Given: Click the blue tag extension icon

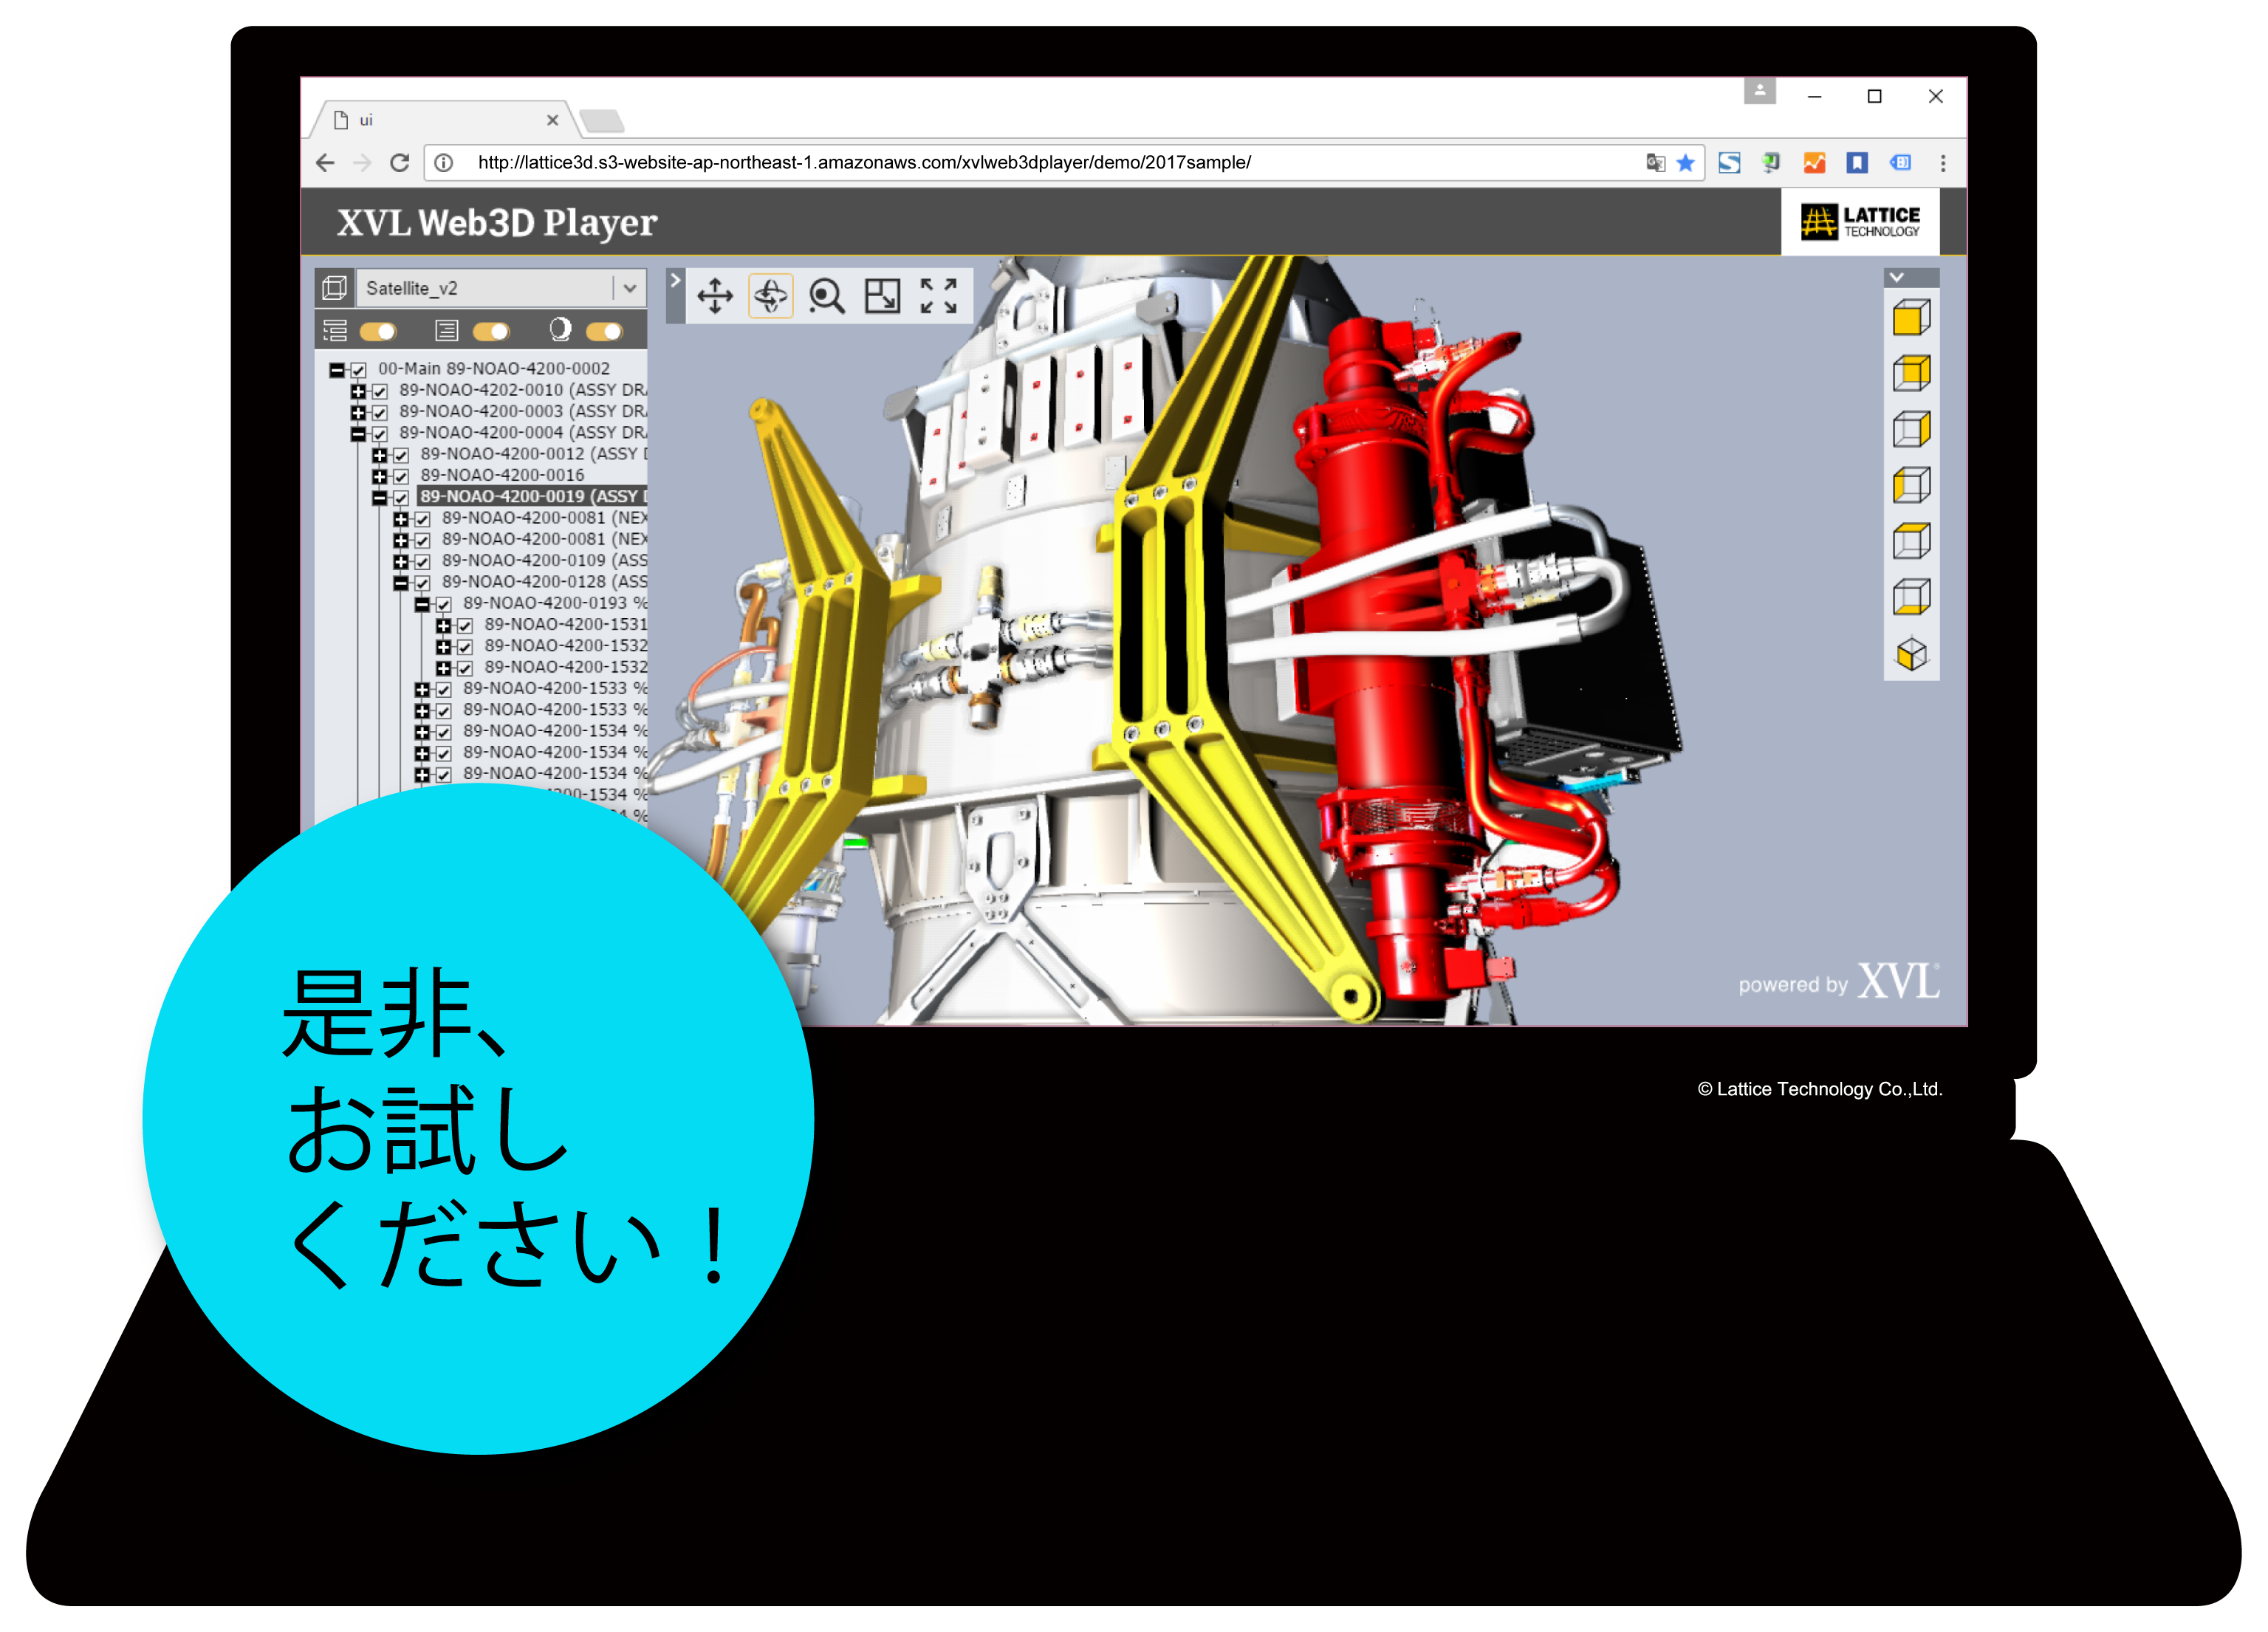Looking at the screenshot, I should click(x=1900, y=163).
